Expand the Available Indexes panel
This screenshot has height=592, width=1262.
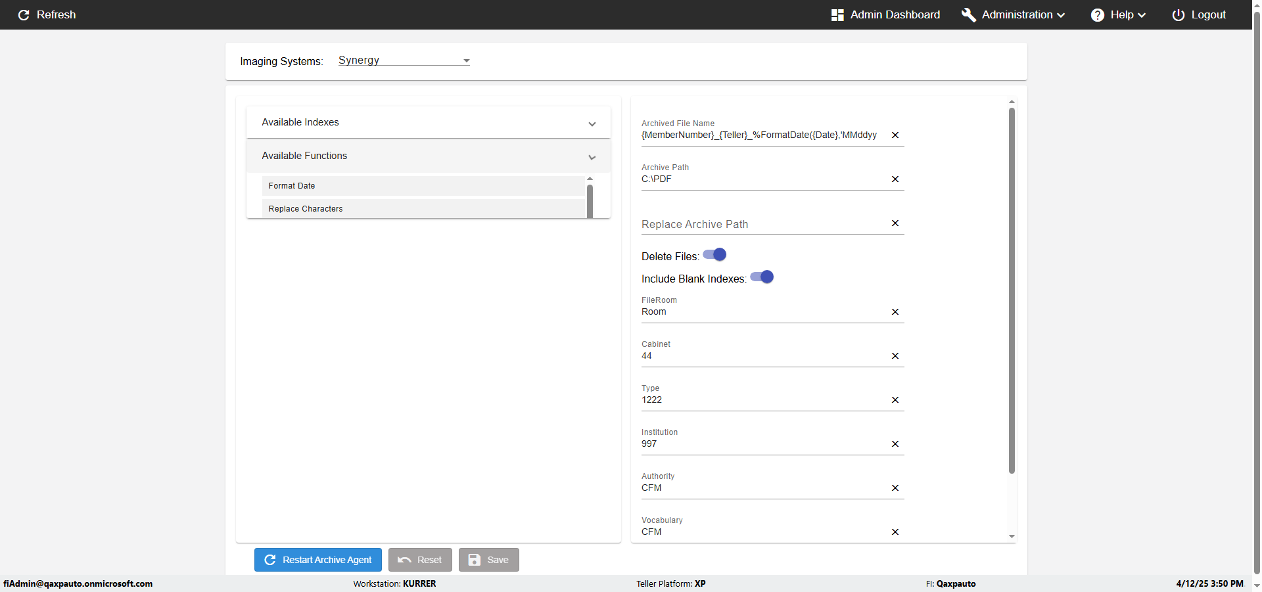pos(428,123)
